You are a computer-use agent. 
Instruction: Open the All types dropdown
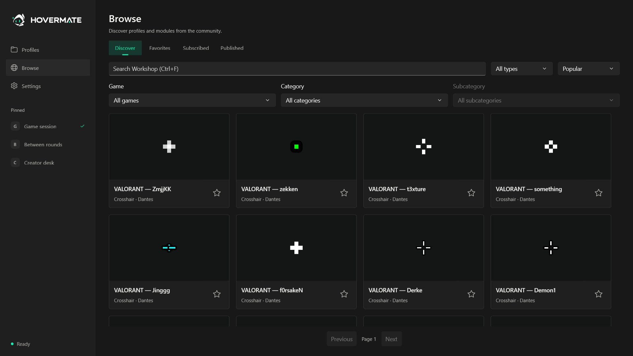[522, 69]
